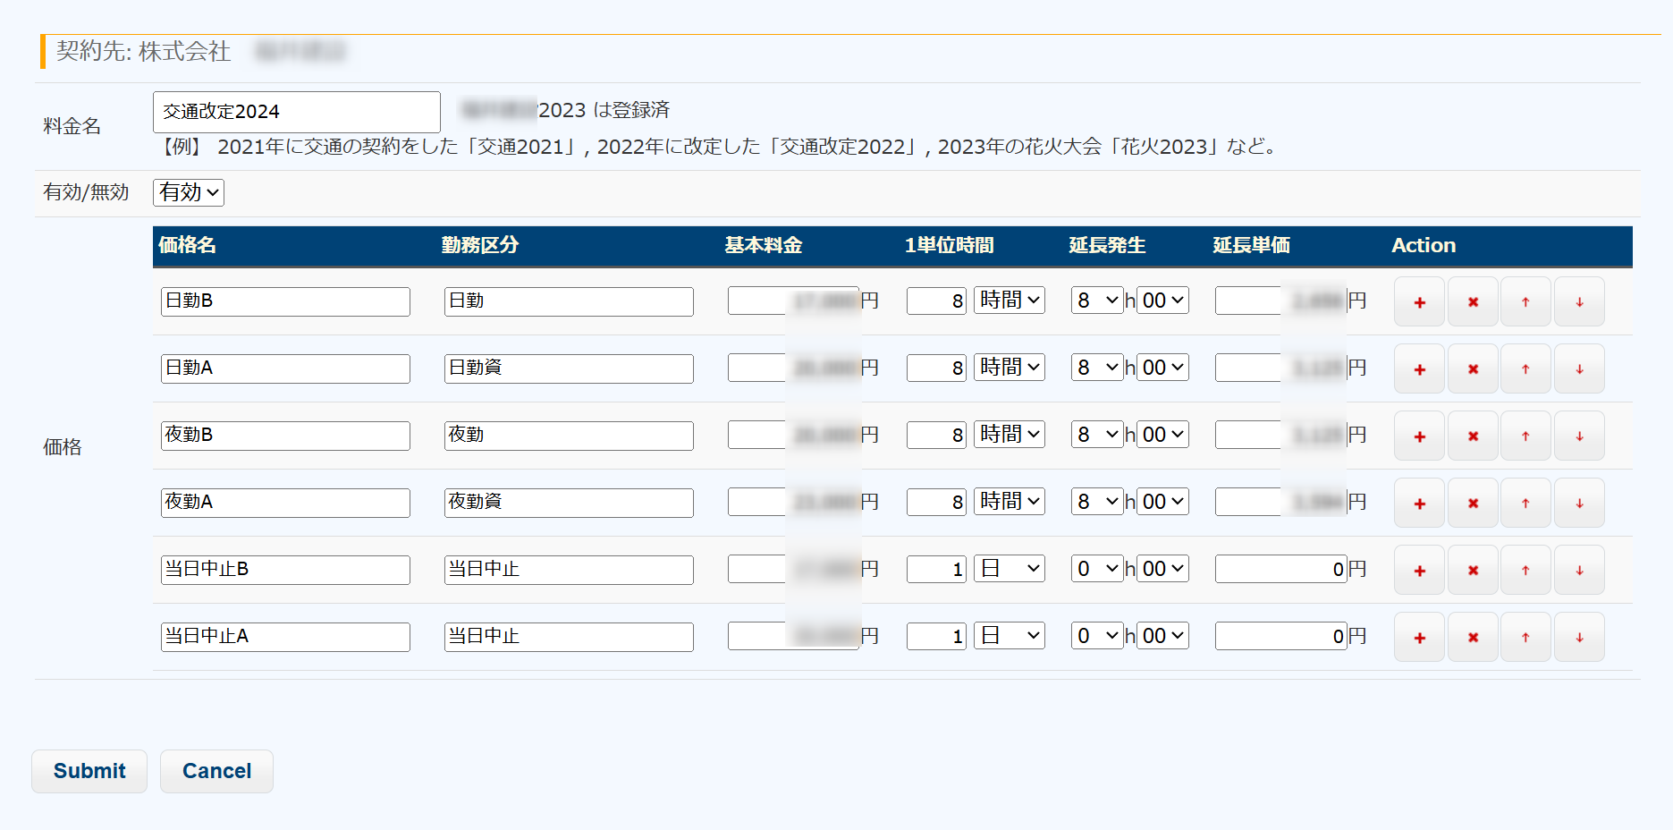The height and width of the screenshot is (830, 1673).
Task: Remove the 当日中止A row via its X icon
Action: 1473,638
